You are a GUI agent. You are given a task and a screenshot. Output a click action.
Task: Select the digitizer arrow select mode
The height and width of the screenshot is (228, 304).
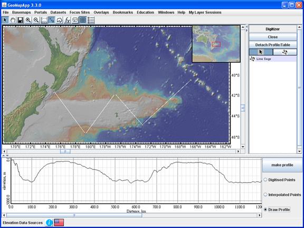pos(261,52)
